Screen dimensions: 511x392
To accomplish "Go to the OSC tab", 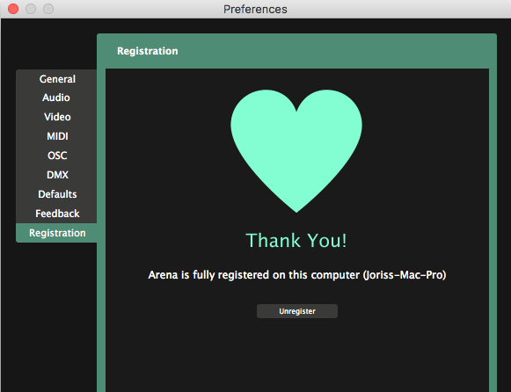I will 57,156.
